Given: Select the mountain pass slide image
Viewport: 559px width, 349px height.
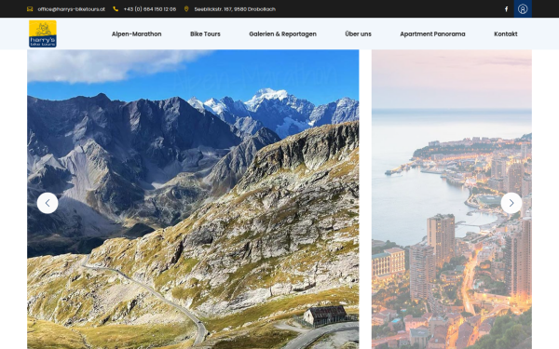Looking at the screenshot, I should click(x=193, y=199).
